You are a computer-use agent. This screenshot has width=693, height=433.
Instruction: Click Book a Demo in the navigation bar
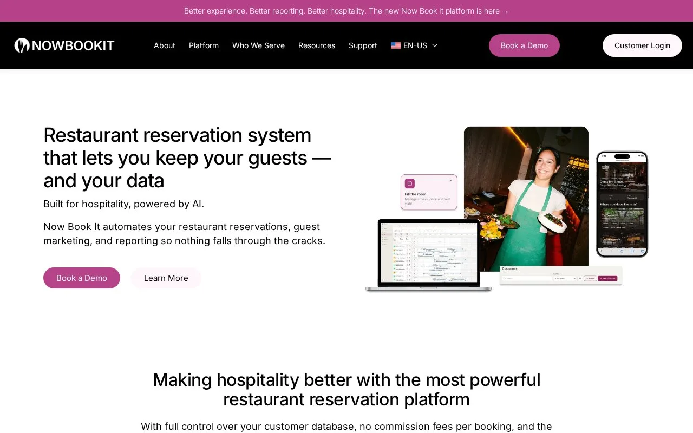[x=524, y=45]
